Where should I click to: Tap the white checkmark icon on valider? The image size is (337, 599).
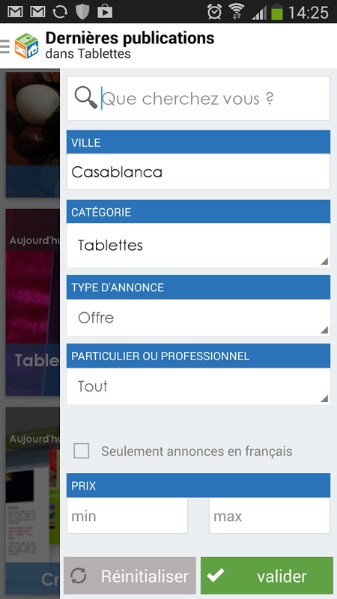(x=217, y=575)
